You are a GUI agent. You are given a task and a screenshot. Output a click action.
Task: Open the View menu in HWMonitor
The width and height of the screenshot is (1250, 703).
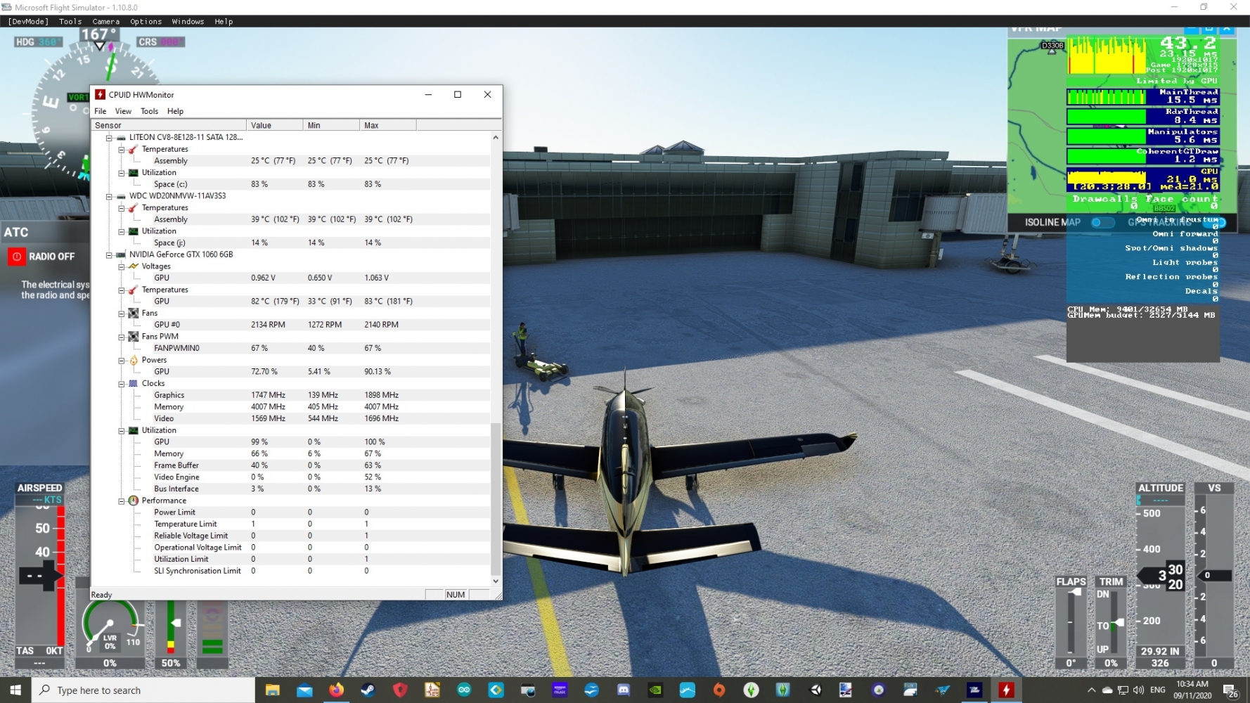pyautogui.click(x=123, y=111)
